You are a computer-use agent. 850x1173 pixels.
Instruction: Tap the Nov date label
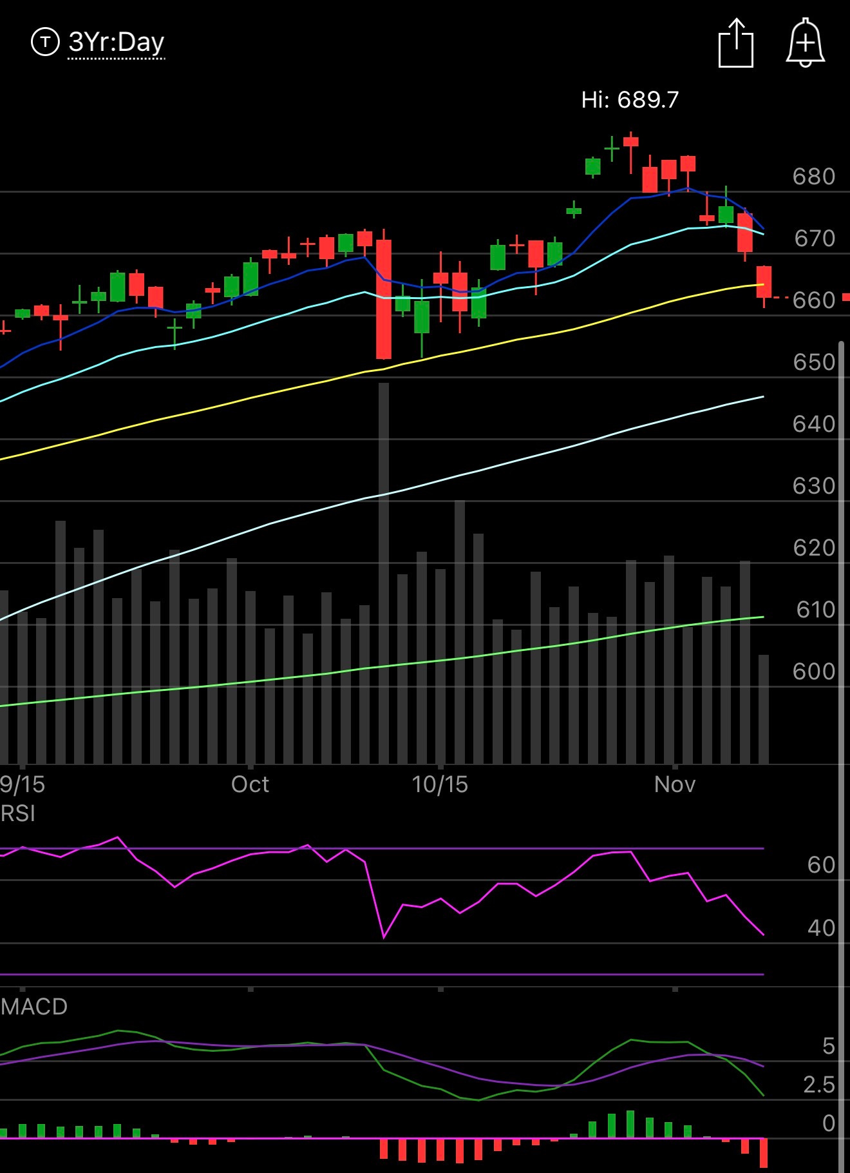pyautogui.click(x=675, y=784)
